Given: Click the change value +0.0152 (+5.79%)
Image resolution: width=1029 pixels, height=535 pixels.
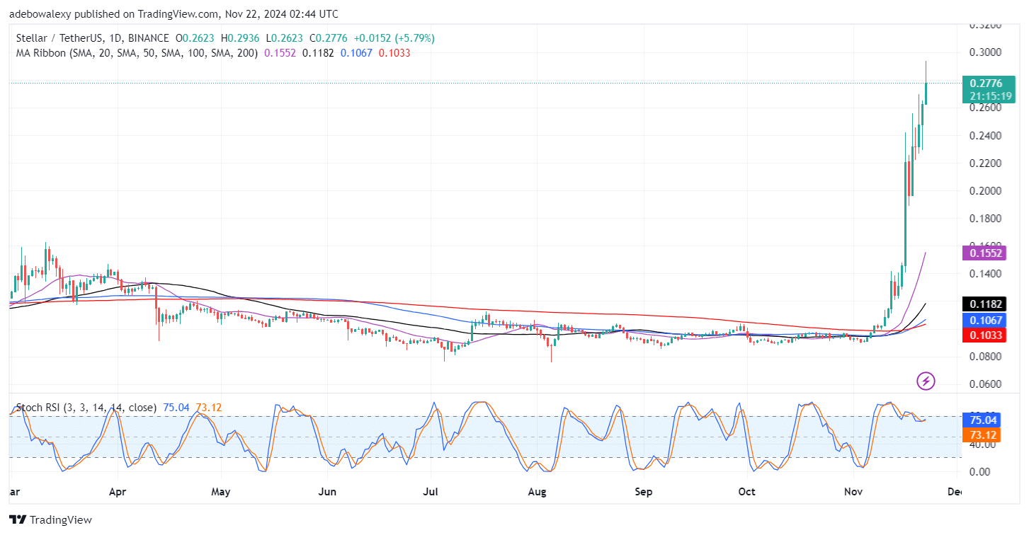Looking at the screenshot, I should pyautogui.click(x=394, y=38).
